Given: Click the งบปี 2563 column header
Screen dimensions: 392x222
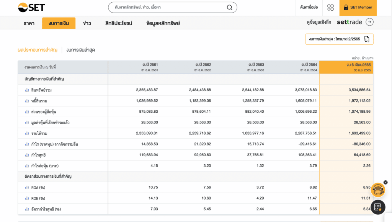Looking at the screenshot, I should point(255,67).
